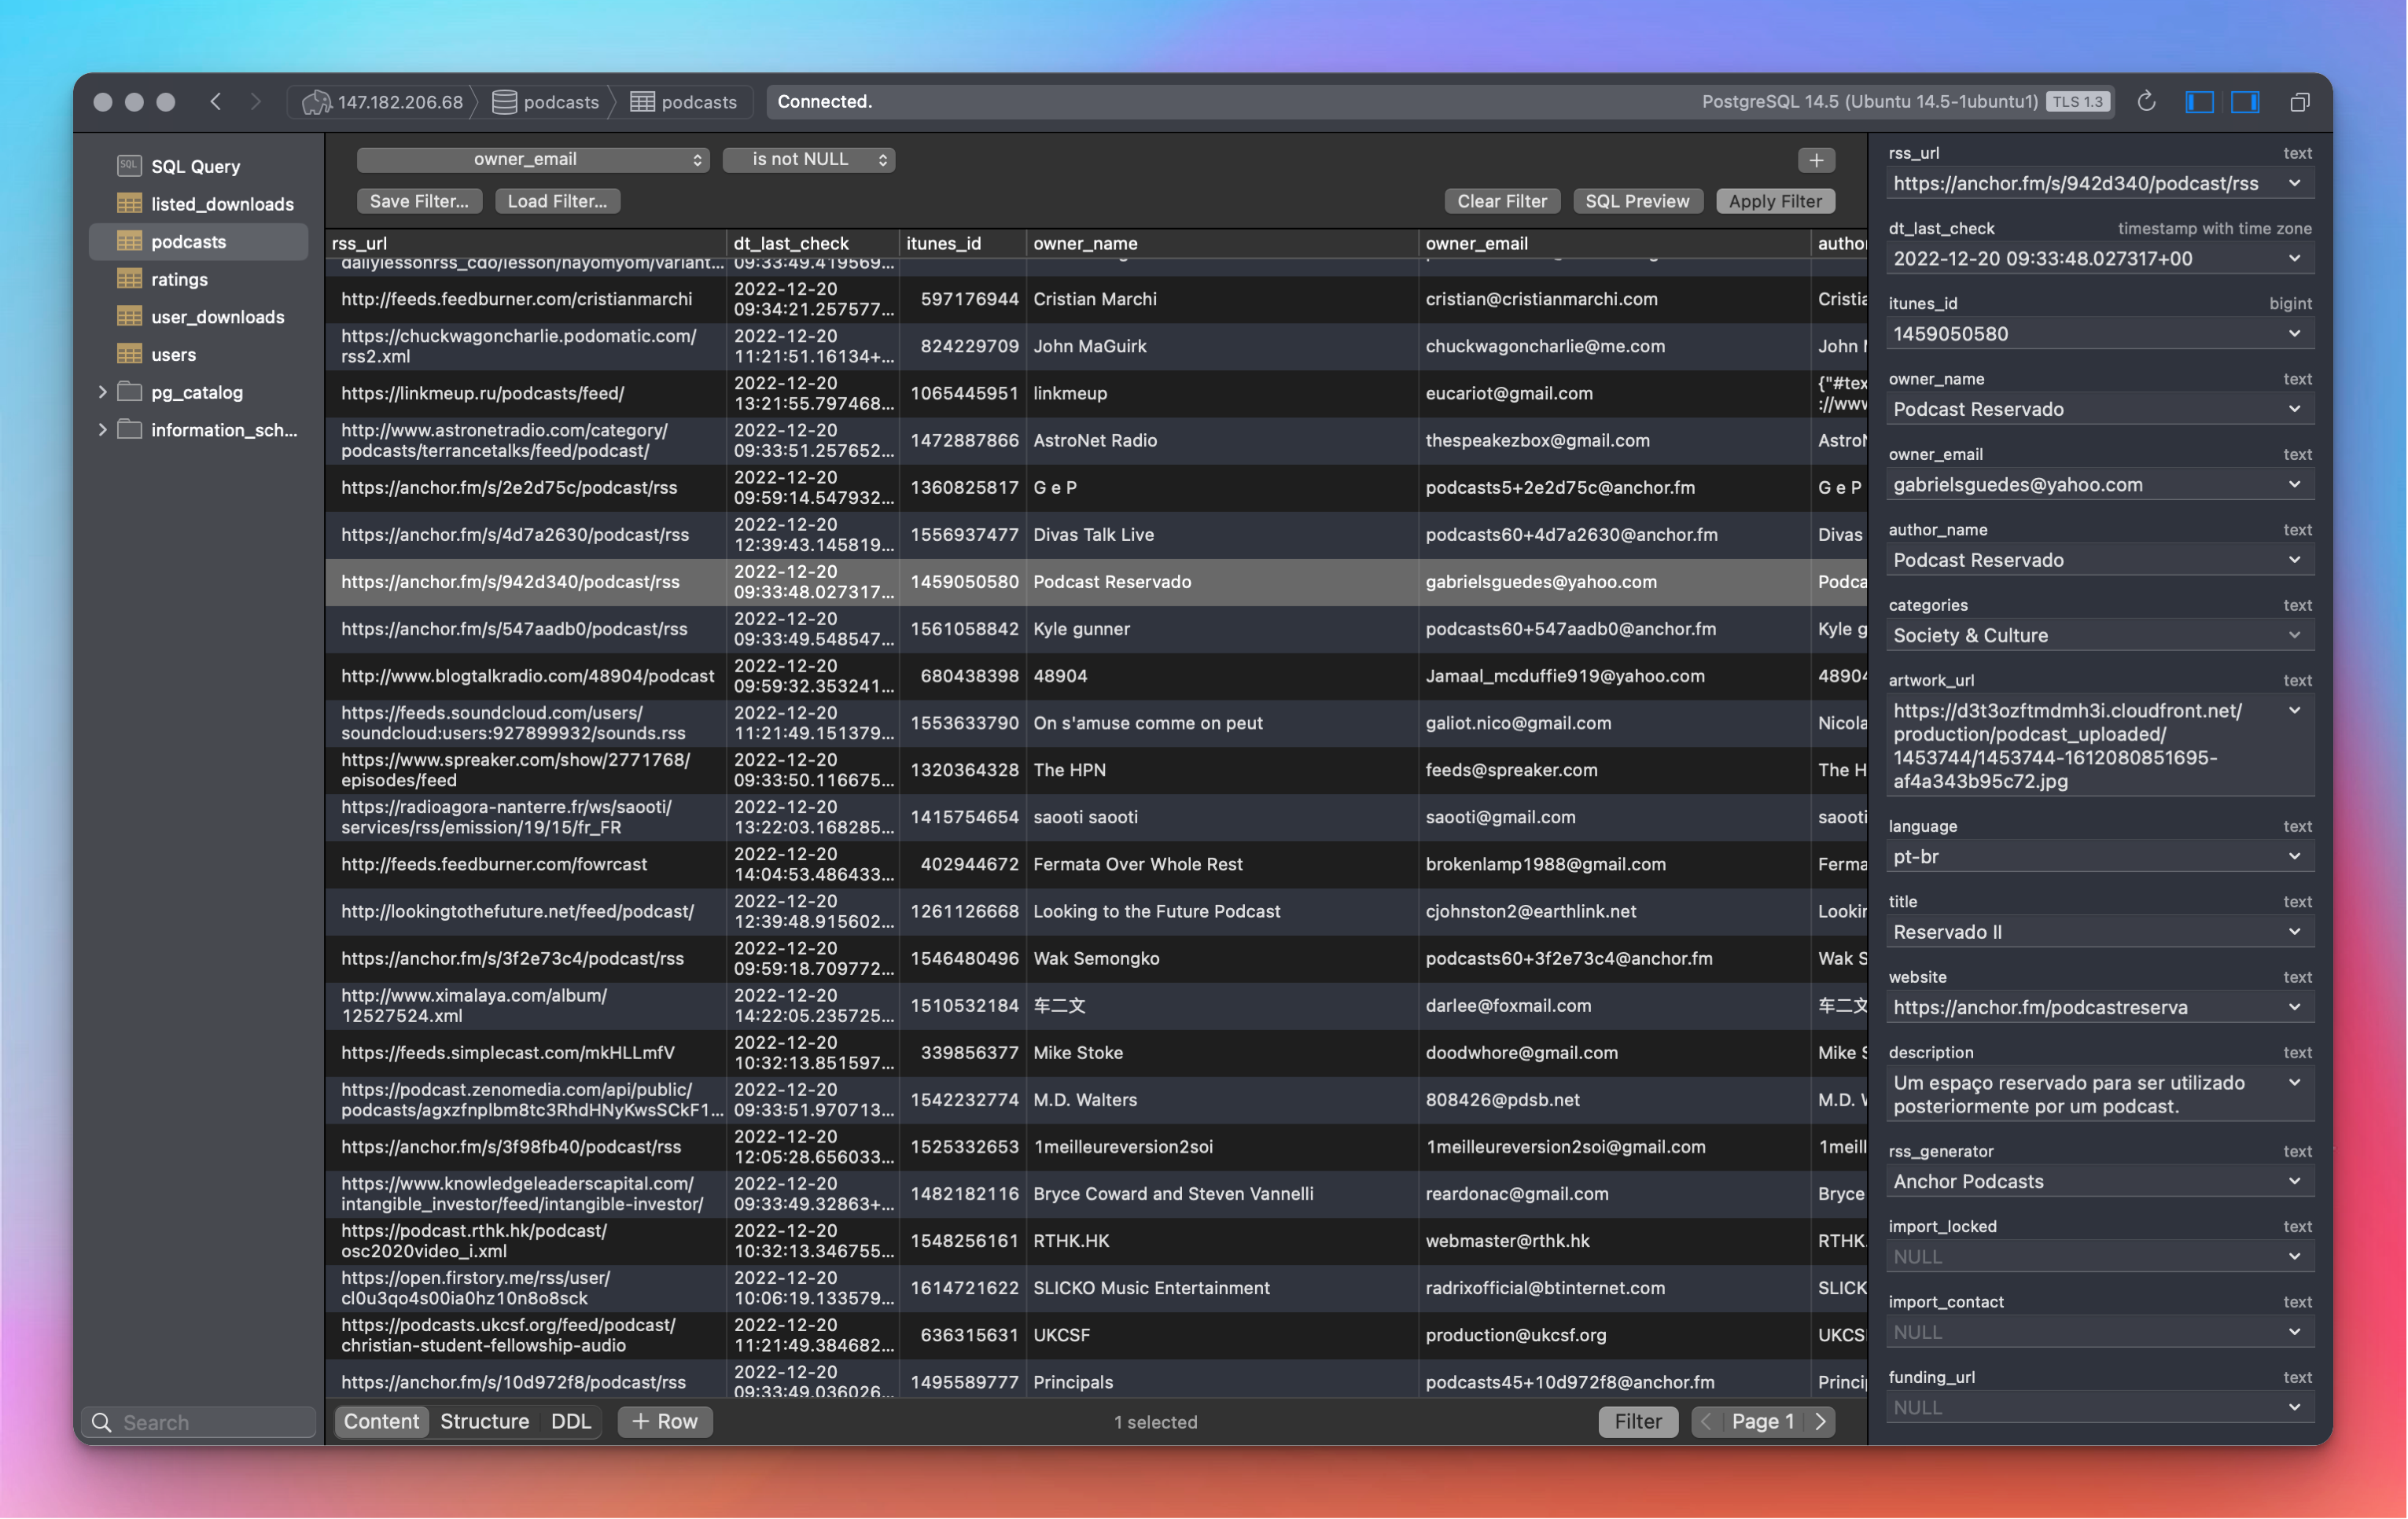Click the search magnifier icon
The width and height of the screenshot is (2408, 1519).
tap(101, 1422)
